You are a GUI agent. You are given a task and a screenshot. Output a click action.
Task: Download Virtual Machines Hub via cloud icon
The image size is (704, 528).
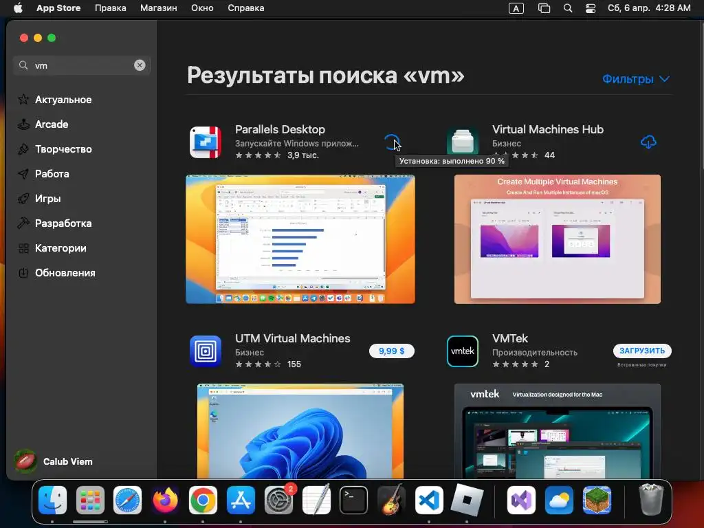648,142
